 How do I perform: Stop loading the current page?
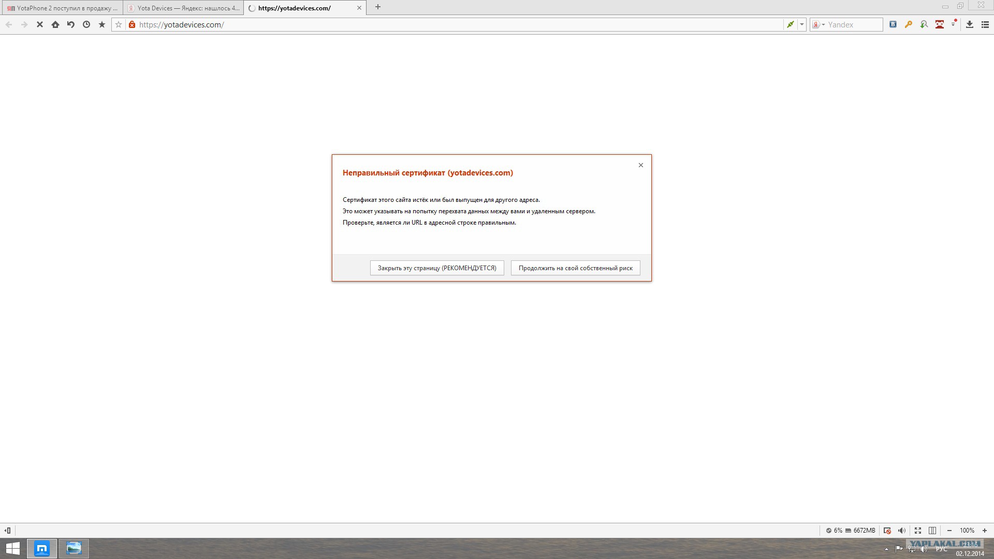pos(40,24)
